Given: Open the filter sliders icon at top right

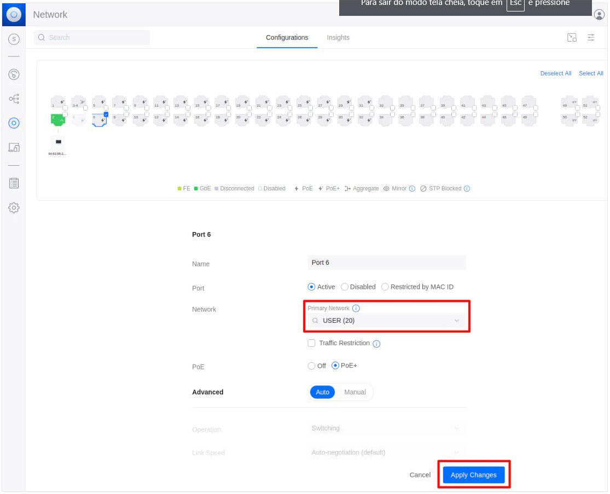Looking at the screenshot, I should coord(591,38).
